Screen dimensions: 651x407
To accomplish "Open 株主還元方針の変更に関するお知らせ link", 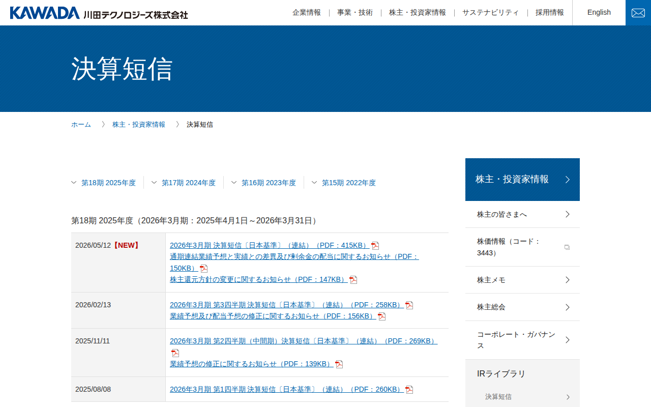I will 259,280.
